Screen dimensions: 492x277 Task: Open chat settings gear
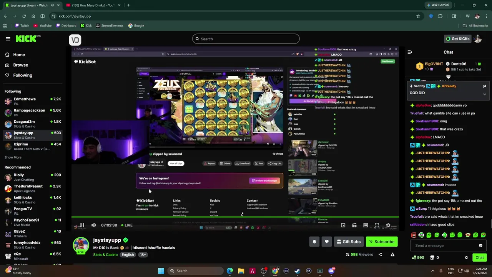(x=466, y=258)
